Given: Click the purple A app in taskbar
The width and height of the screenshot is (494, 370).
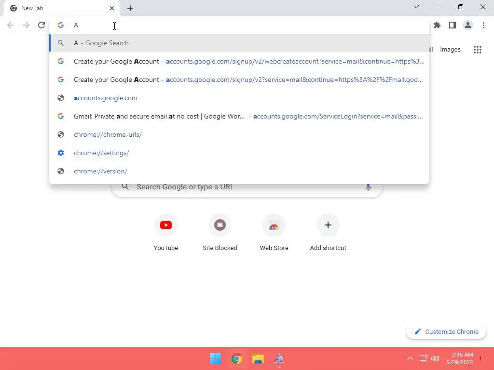Looking at the screenshot, I should click(279, 358).
